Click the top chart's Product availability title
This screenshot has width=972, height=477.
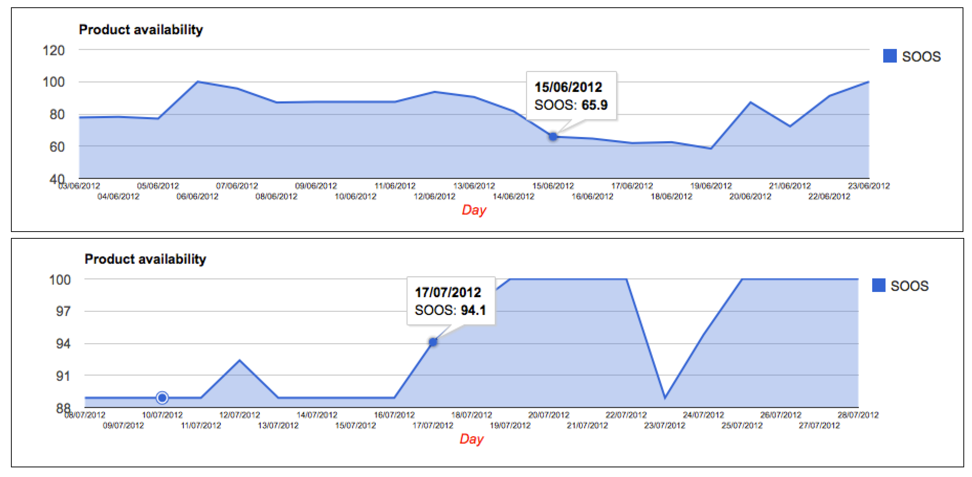coord(141,29)
